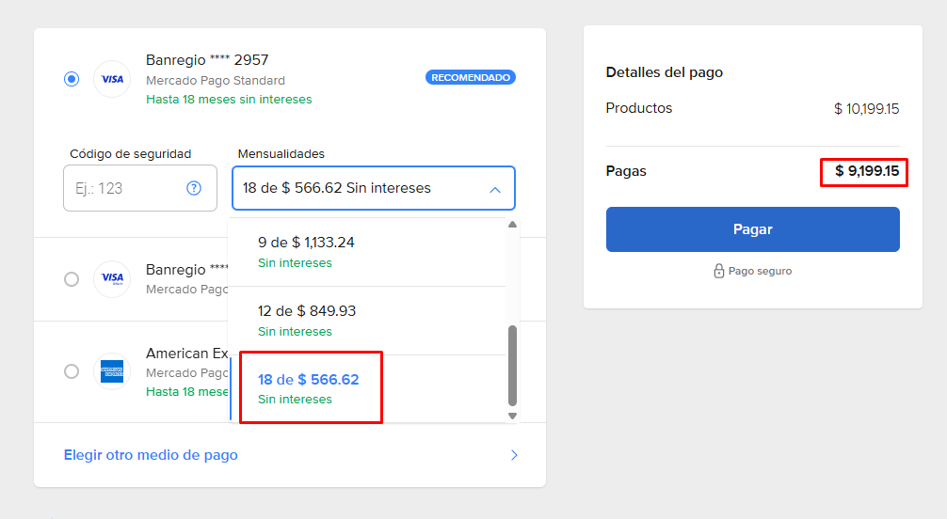Open the security code help question icon
The image size is (947, 519).
pos(194,188)
